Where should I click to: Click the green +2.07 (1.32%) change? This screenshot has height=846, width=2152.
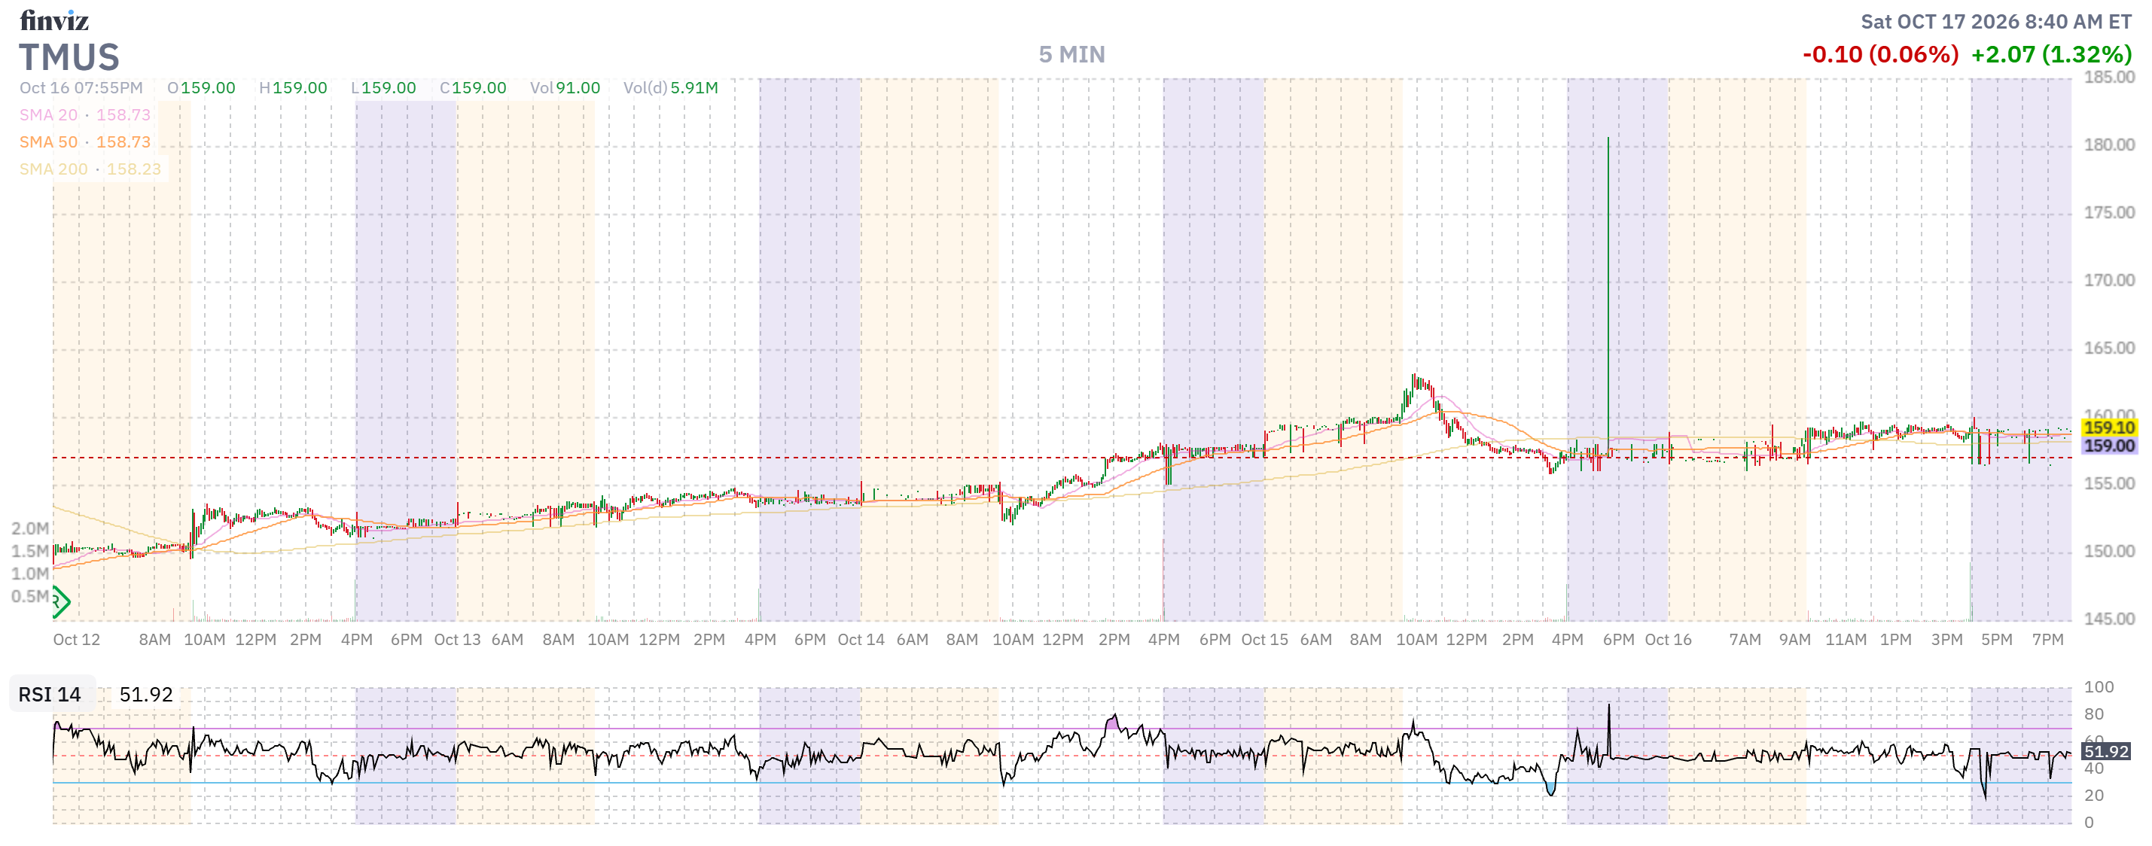(x=2051, y=54)
